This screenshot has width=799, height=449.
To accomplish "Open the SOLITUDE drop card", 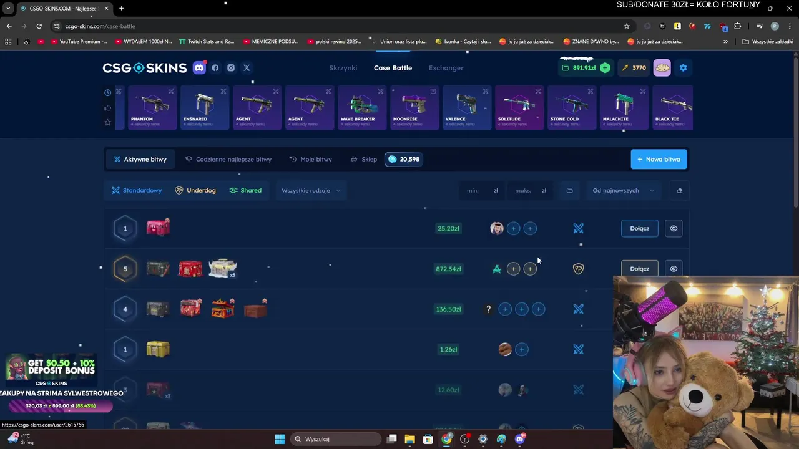I will point(519,108).
